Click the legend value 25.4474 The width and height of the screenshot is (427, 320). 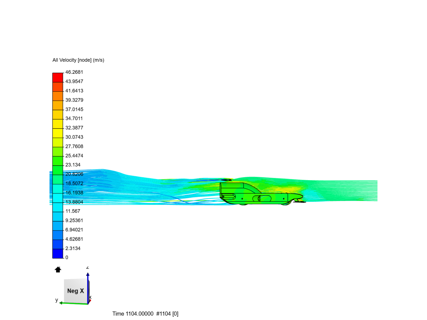[74, 156]
